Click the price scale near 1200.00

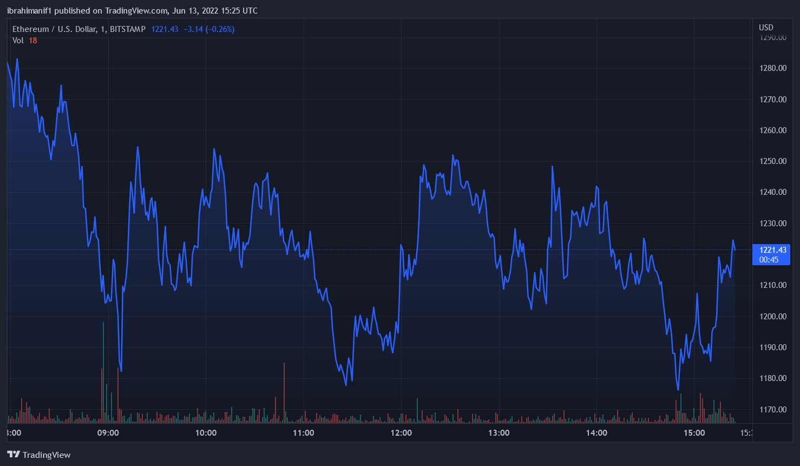pyautogui.click(x=772, y=316)
